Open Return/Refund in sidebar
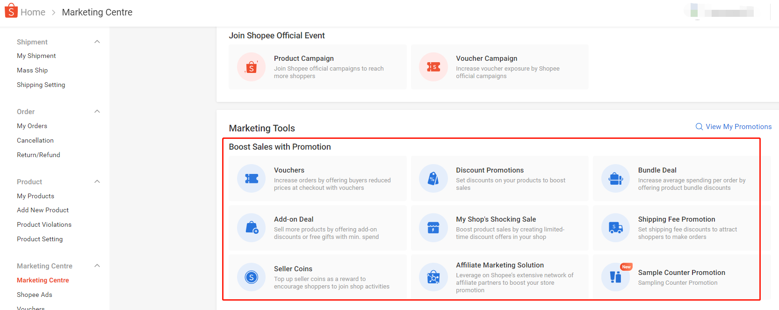Screen dimensions: 779x310 click(38, 155)
